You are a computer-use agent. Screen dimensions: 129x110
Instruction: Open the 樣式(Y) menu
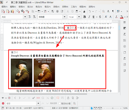coord(48,7)
